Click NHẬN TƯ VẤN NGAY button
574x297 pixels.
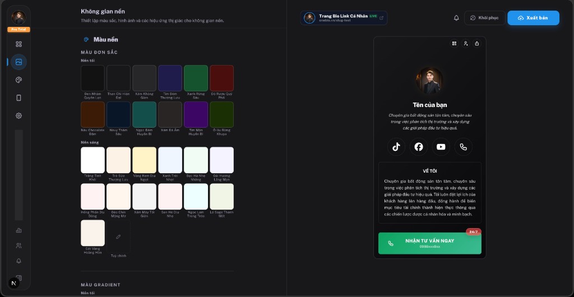point(429,243)
